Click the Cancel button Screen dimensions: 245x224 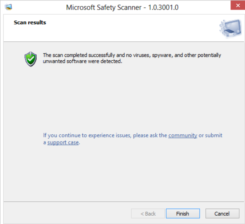[222, 214]
